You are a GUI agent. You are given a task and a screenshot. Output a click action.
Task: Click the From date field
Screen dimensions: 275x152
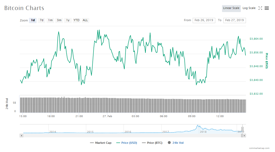click(204, 20)
